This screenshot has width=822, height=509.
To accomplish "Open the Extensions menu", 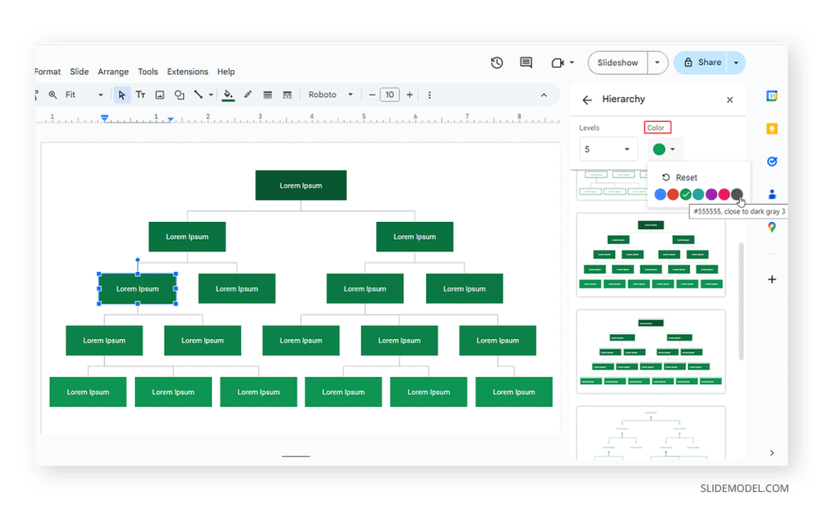I will pyautogui.click(x=187, y=72).
